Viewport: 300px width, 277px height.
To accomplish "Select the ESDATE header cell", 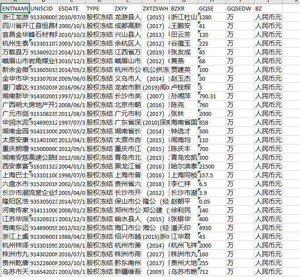I will tap(71, 8).
